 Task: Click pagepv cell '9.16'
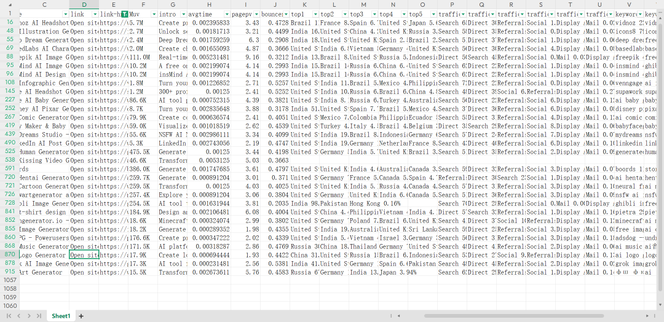(x=245, y=57)
